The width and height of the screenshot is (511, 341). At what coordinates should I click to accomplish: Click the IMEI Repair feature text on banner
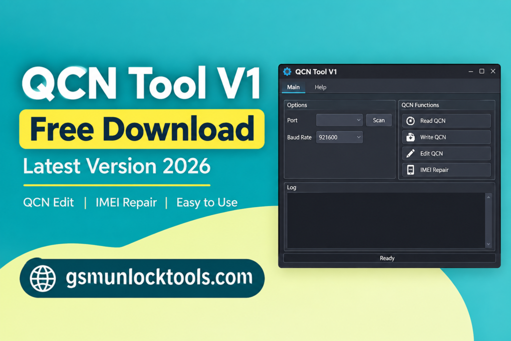[126, 202]
